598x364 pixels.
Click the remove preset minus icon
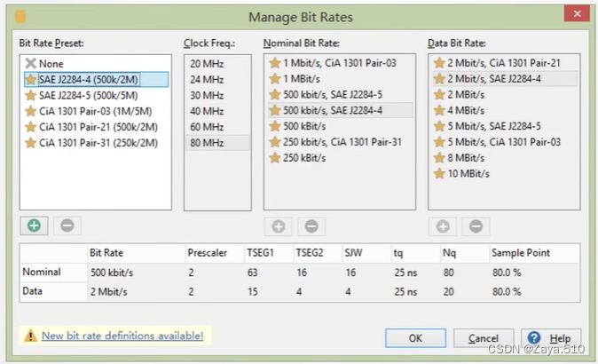67,226
